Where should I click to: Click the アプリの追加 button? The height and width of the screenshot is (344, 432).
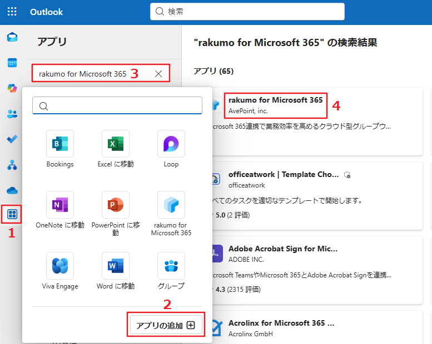(x=166, y=325)
